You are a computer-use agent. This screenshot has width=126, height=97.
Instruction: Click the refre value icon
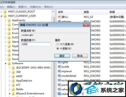[x=59, y=89]
